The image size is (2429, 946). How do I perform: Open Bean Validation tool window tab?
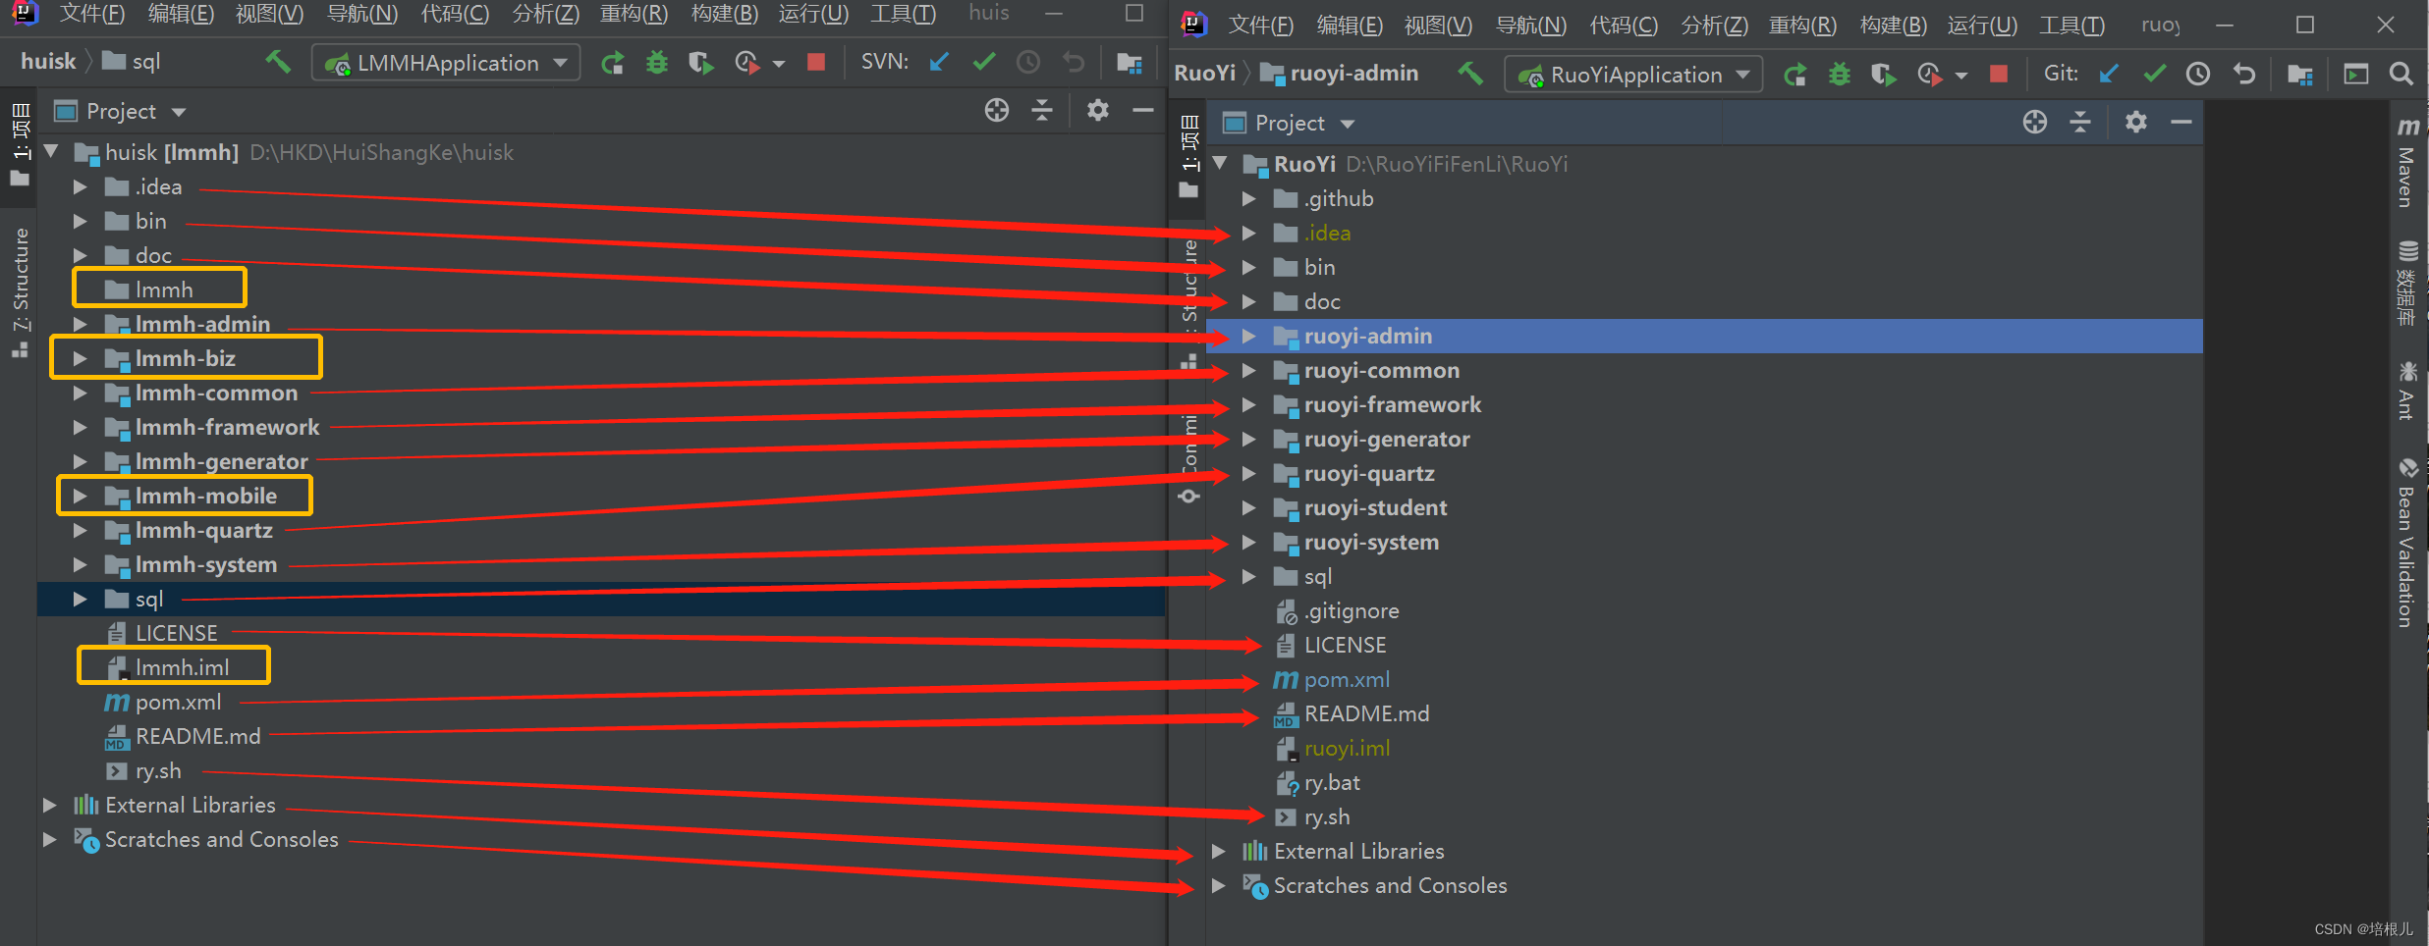(2406, 542)
